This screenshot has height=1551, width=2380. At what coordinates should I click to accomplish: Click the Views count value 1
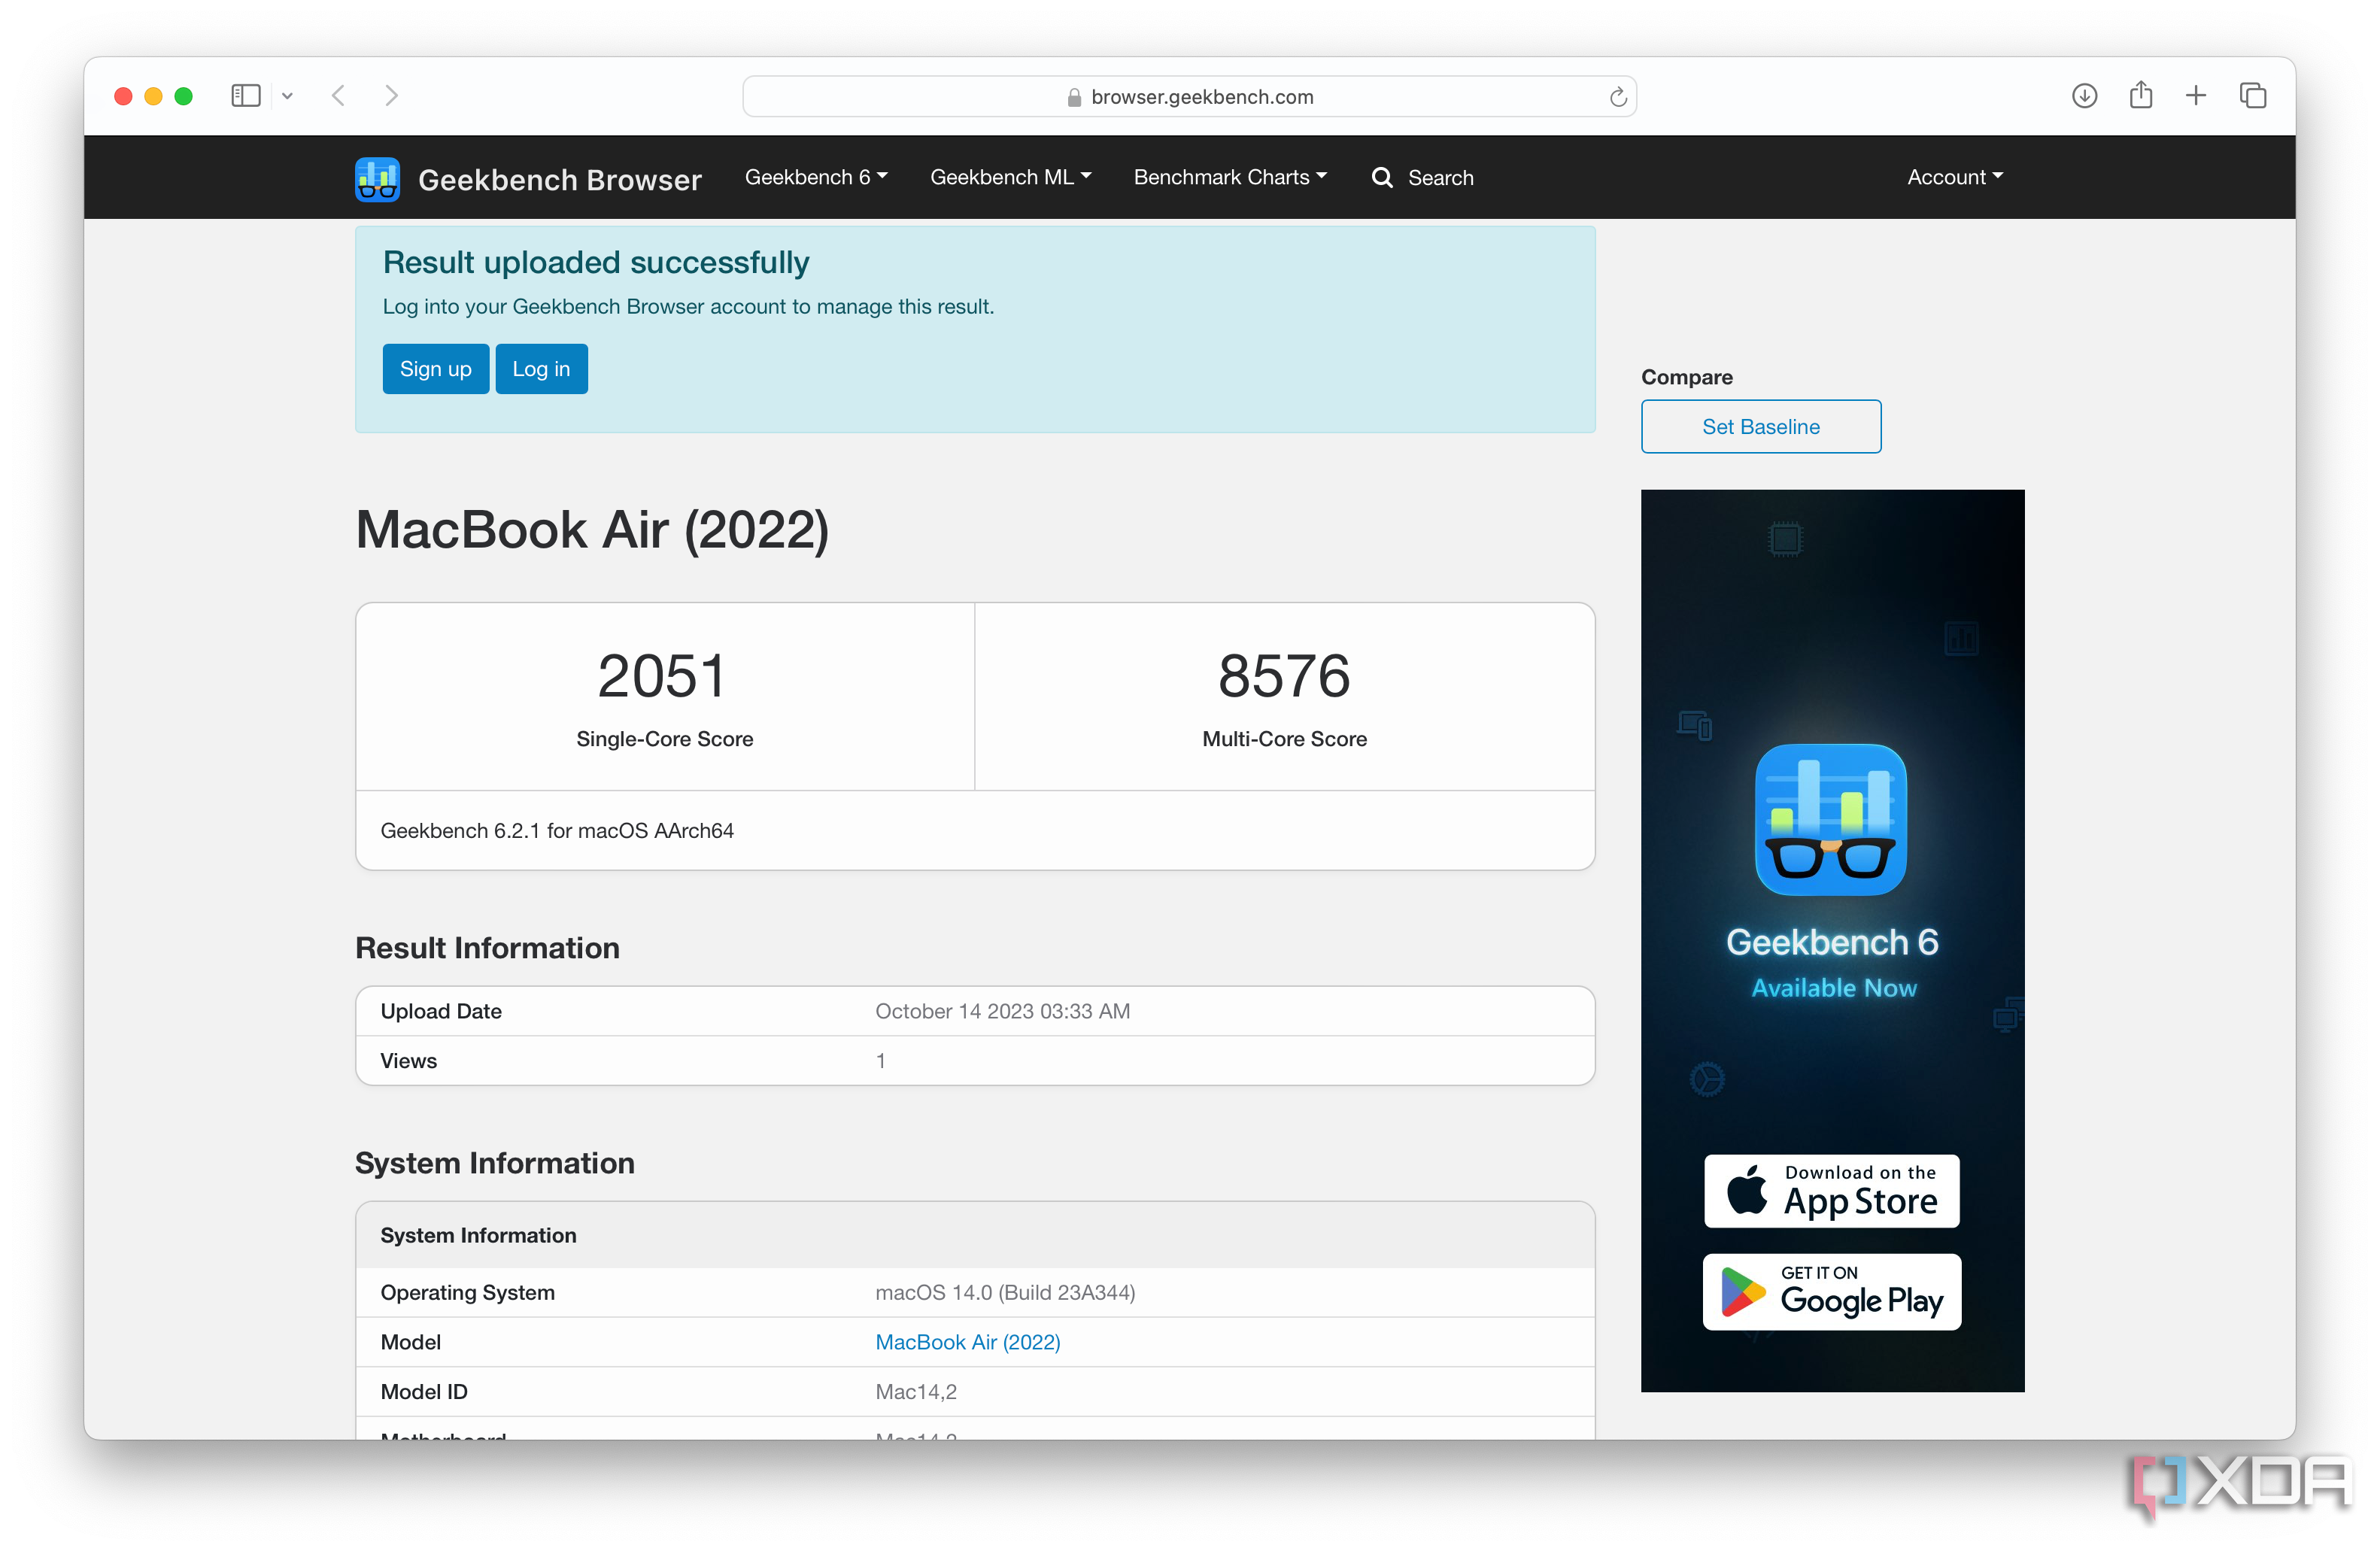click(x=880, y=1061)
